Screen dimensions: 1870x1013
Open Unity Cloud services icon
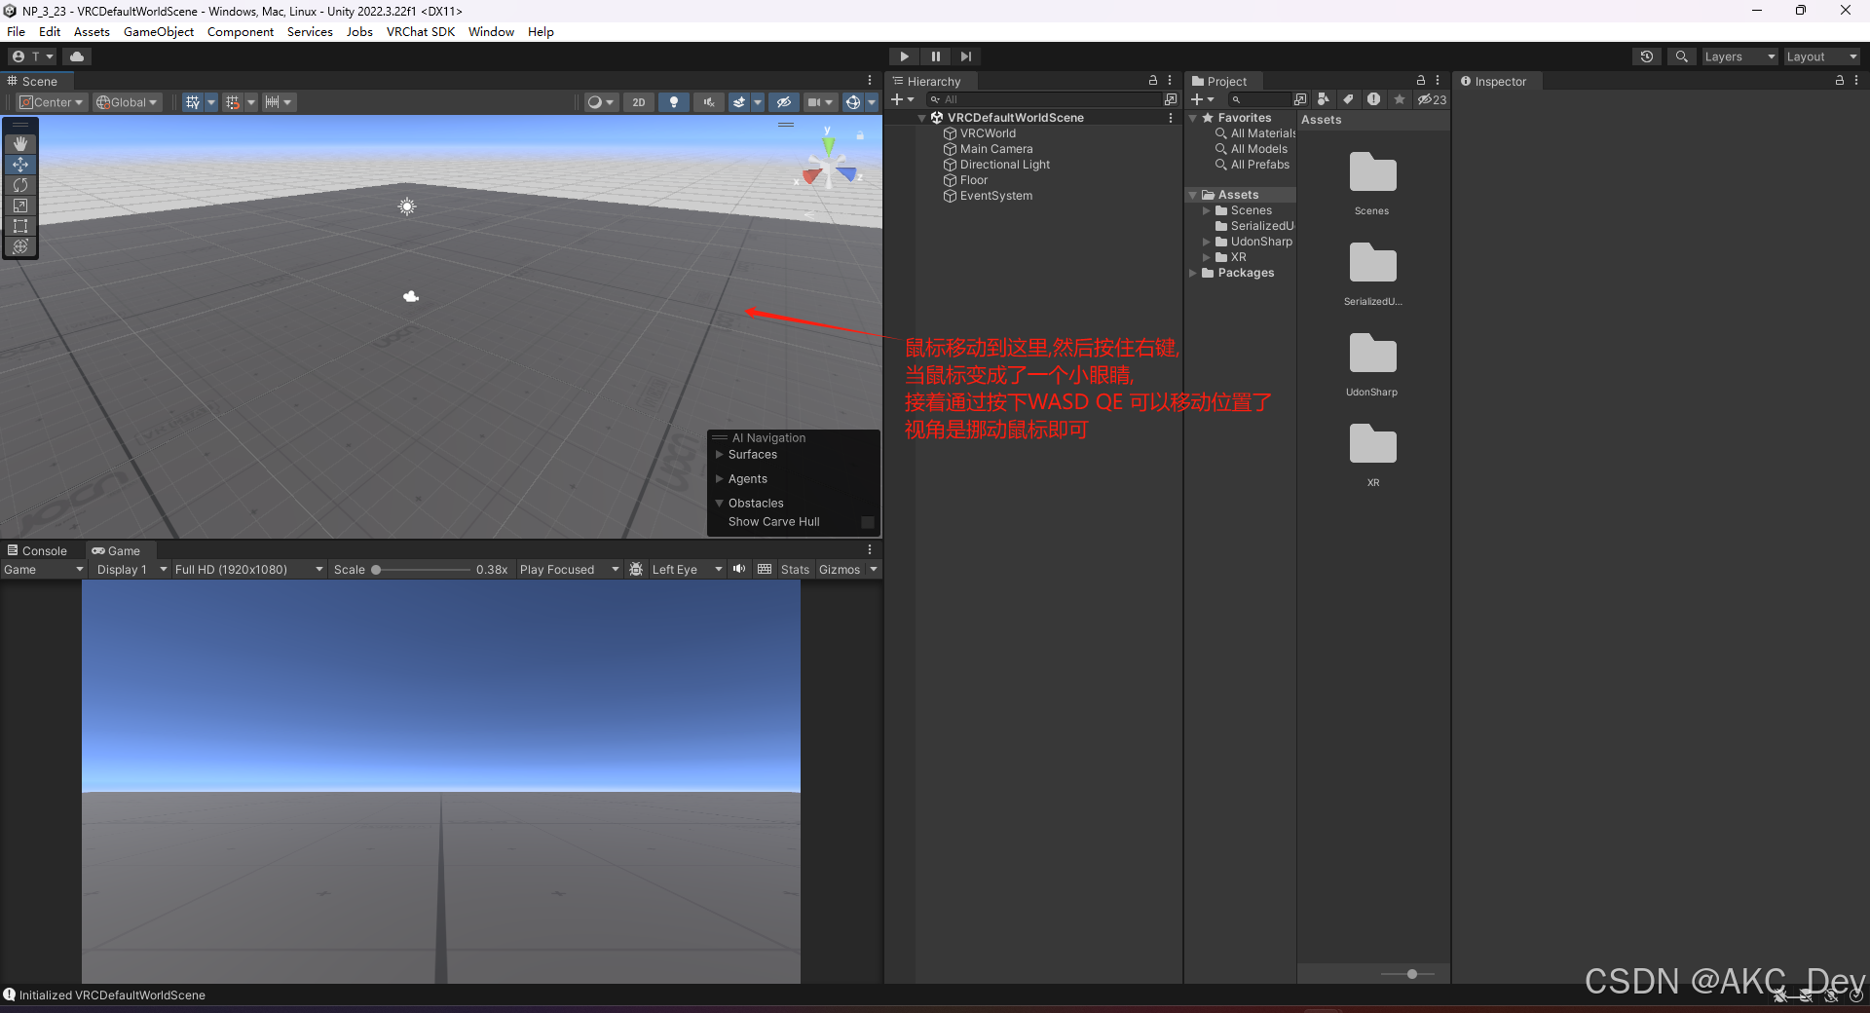77,56
